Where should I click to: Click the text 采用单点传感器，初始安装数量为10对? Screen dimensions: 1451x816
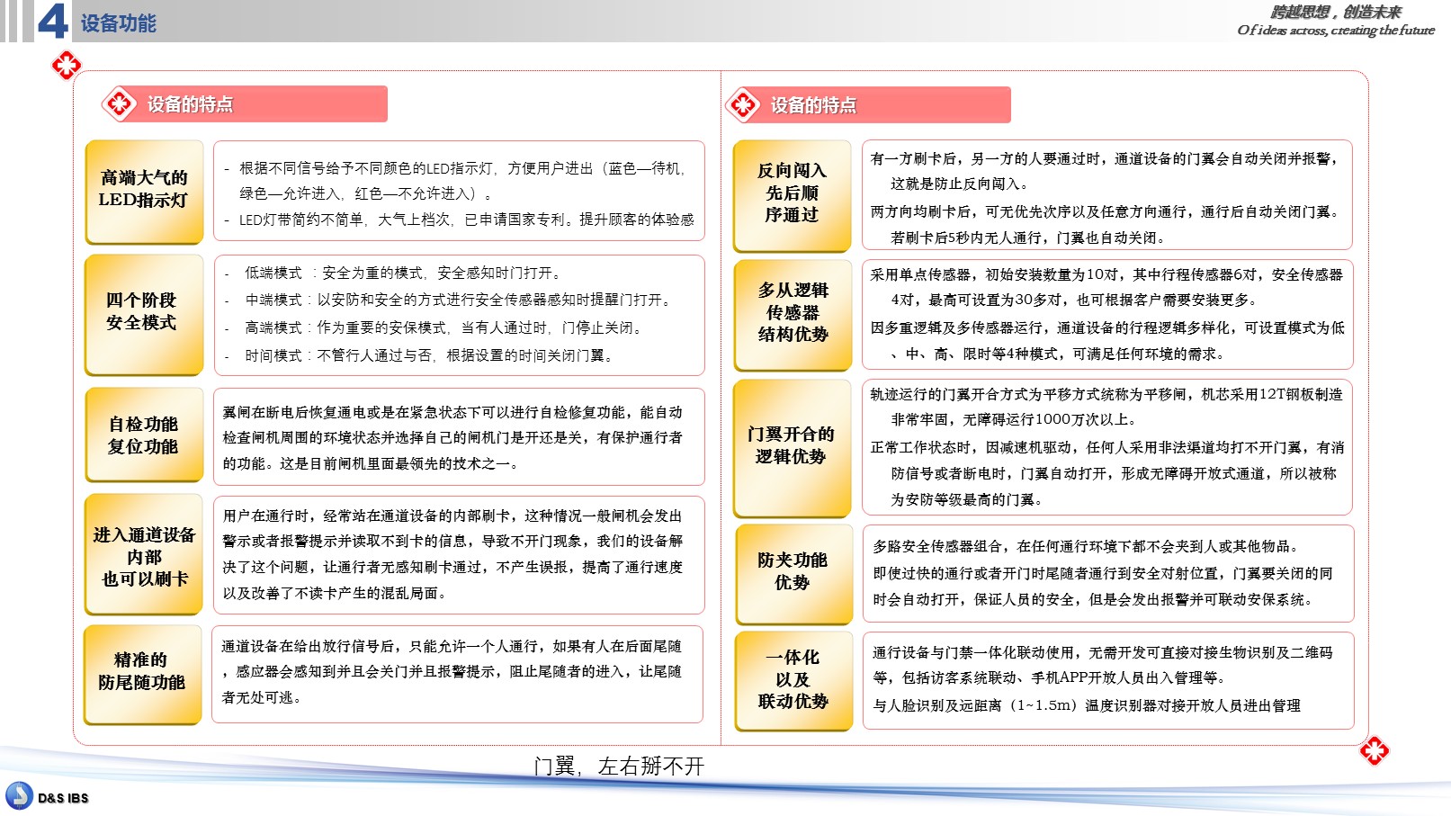coord(1106,287)
